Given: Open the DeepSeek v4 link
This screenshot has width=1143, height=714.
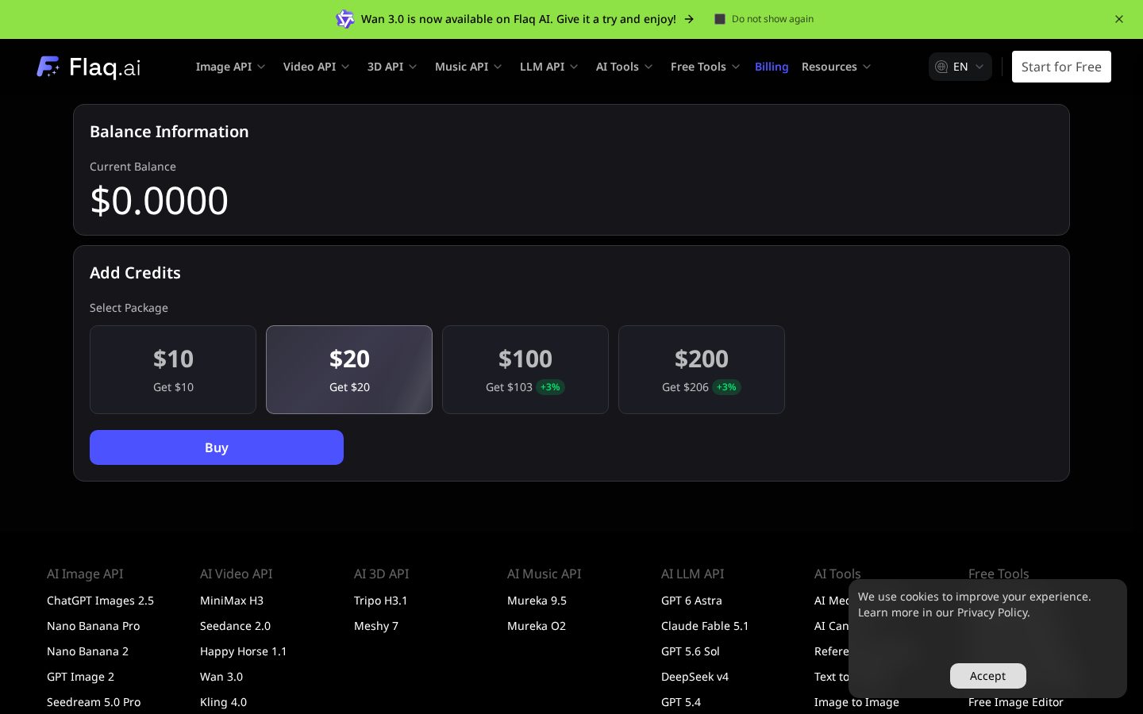Looking at the screenshot, I should pos(695,677).
